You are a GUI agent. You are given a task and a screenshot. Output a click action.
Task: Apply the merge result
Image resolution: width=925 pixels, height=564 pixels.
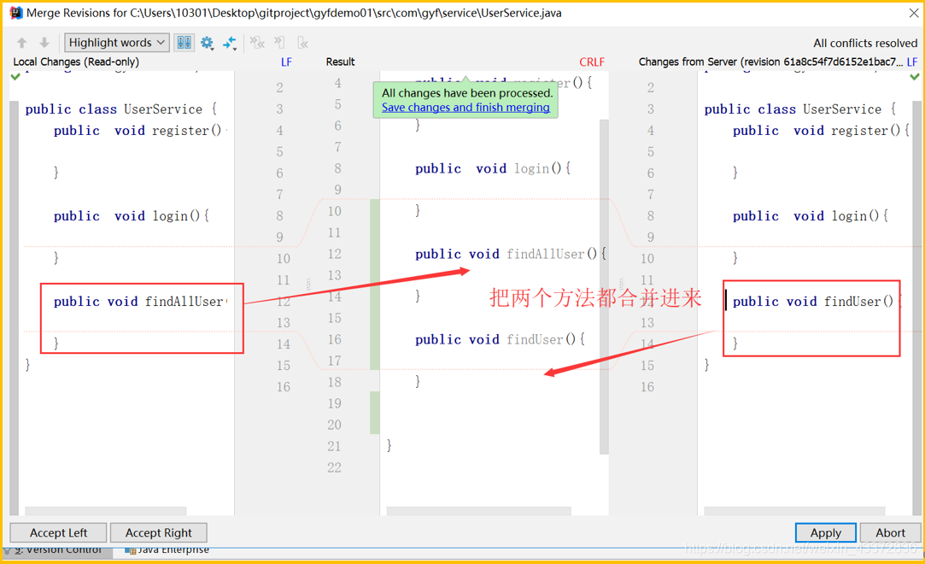click(826, 532)
